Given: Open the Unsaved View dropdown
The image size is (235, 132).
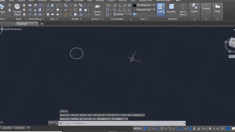Looking at the screenshot, I should [x=144, y=10].
